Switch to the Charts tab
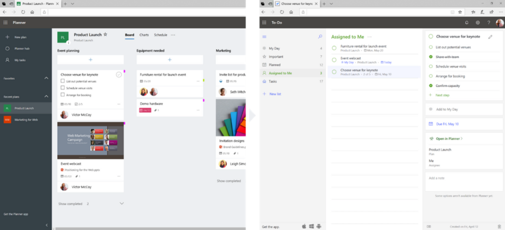The width and height of the screenshot is (505, 230). (x=144, y=35)
